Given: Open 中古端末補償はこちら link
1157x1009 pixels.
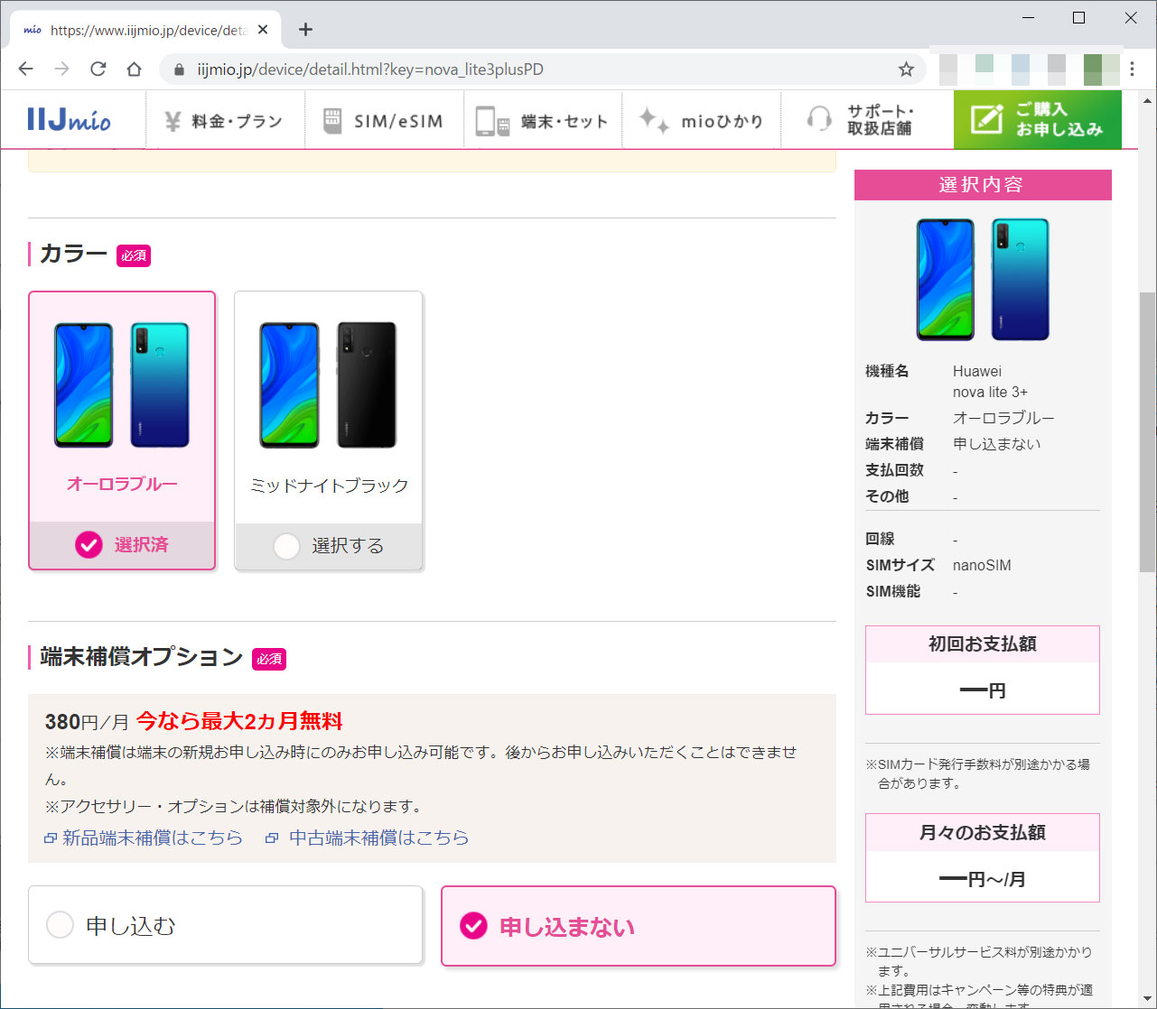Looking at the screenshot, I should click(x=378, y=838).
